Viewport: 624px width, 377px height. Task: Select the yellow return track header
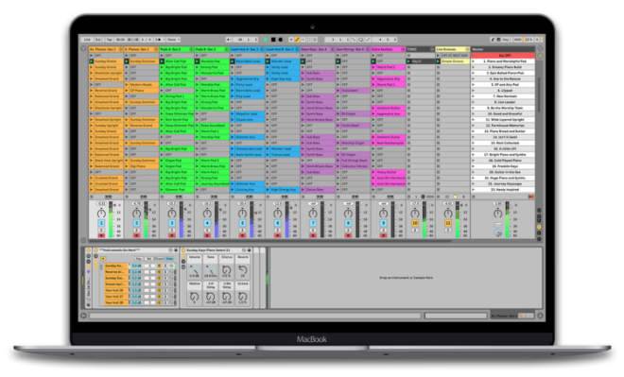(x=453, y=49)
